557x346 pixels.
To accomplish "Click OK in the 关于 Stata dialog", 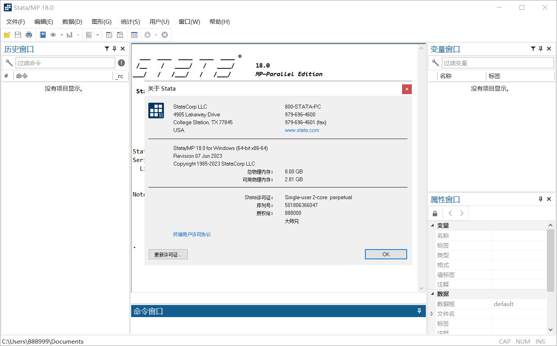I will tap(386, 254).
